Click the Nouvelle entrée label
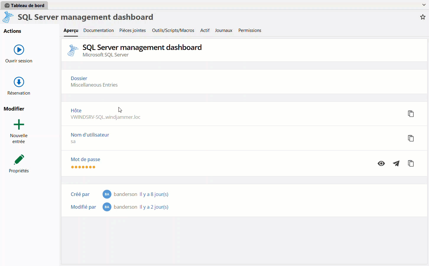This screenshot has width=429, height=266. (x=19, y=139)
